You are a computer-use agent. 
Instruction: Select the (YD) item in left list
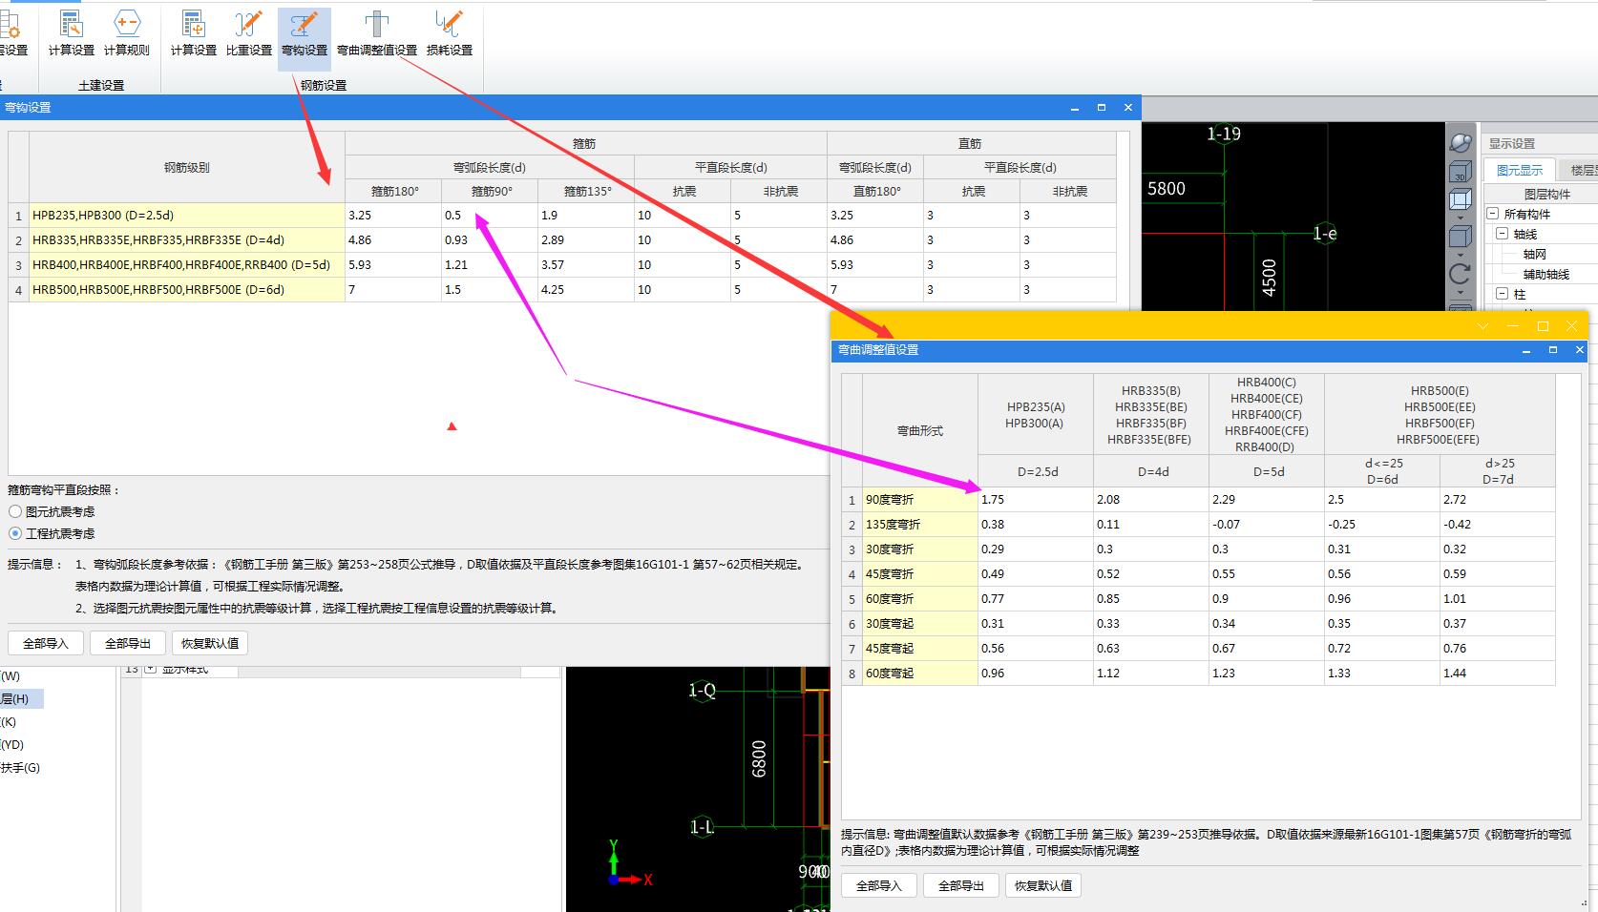(x=12, y=745)
